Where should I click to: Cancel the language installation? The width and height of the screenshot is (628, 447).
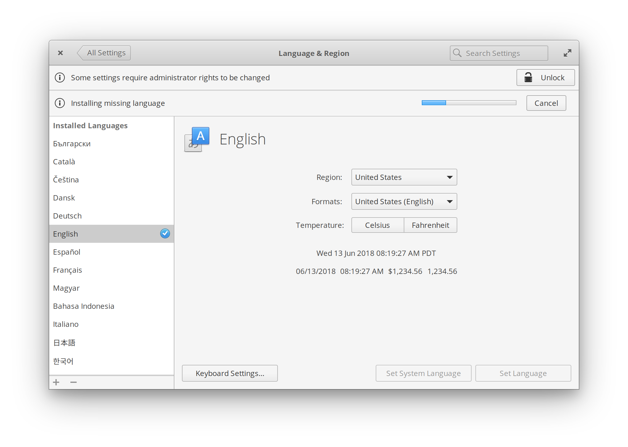(x=546, y=103)
